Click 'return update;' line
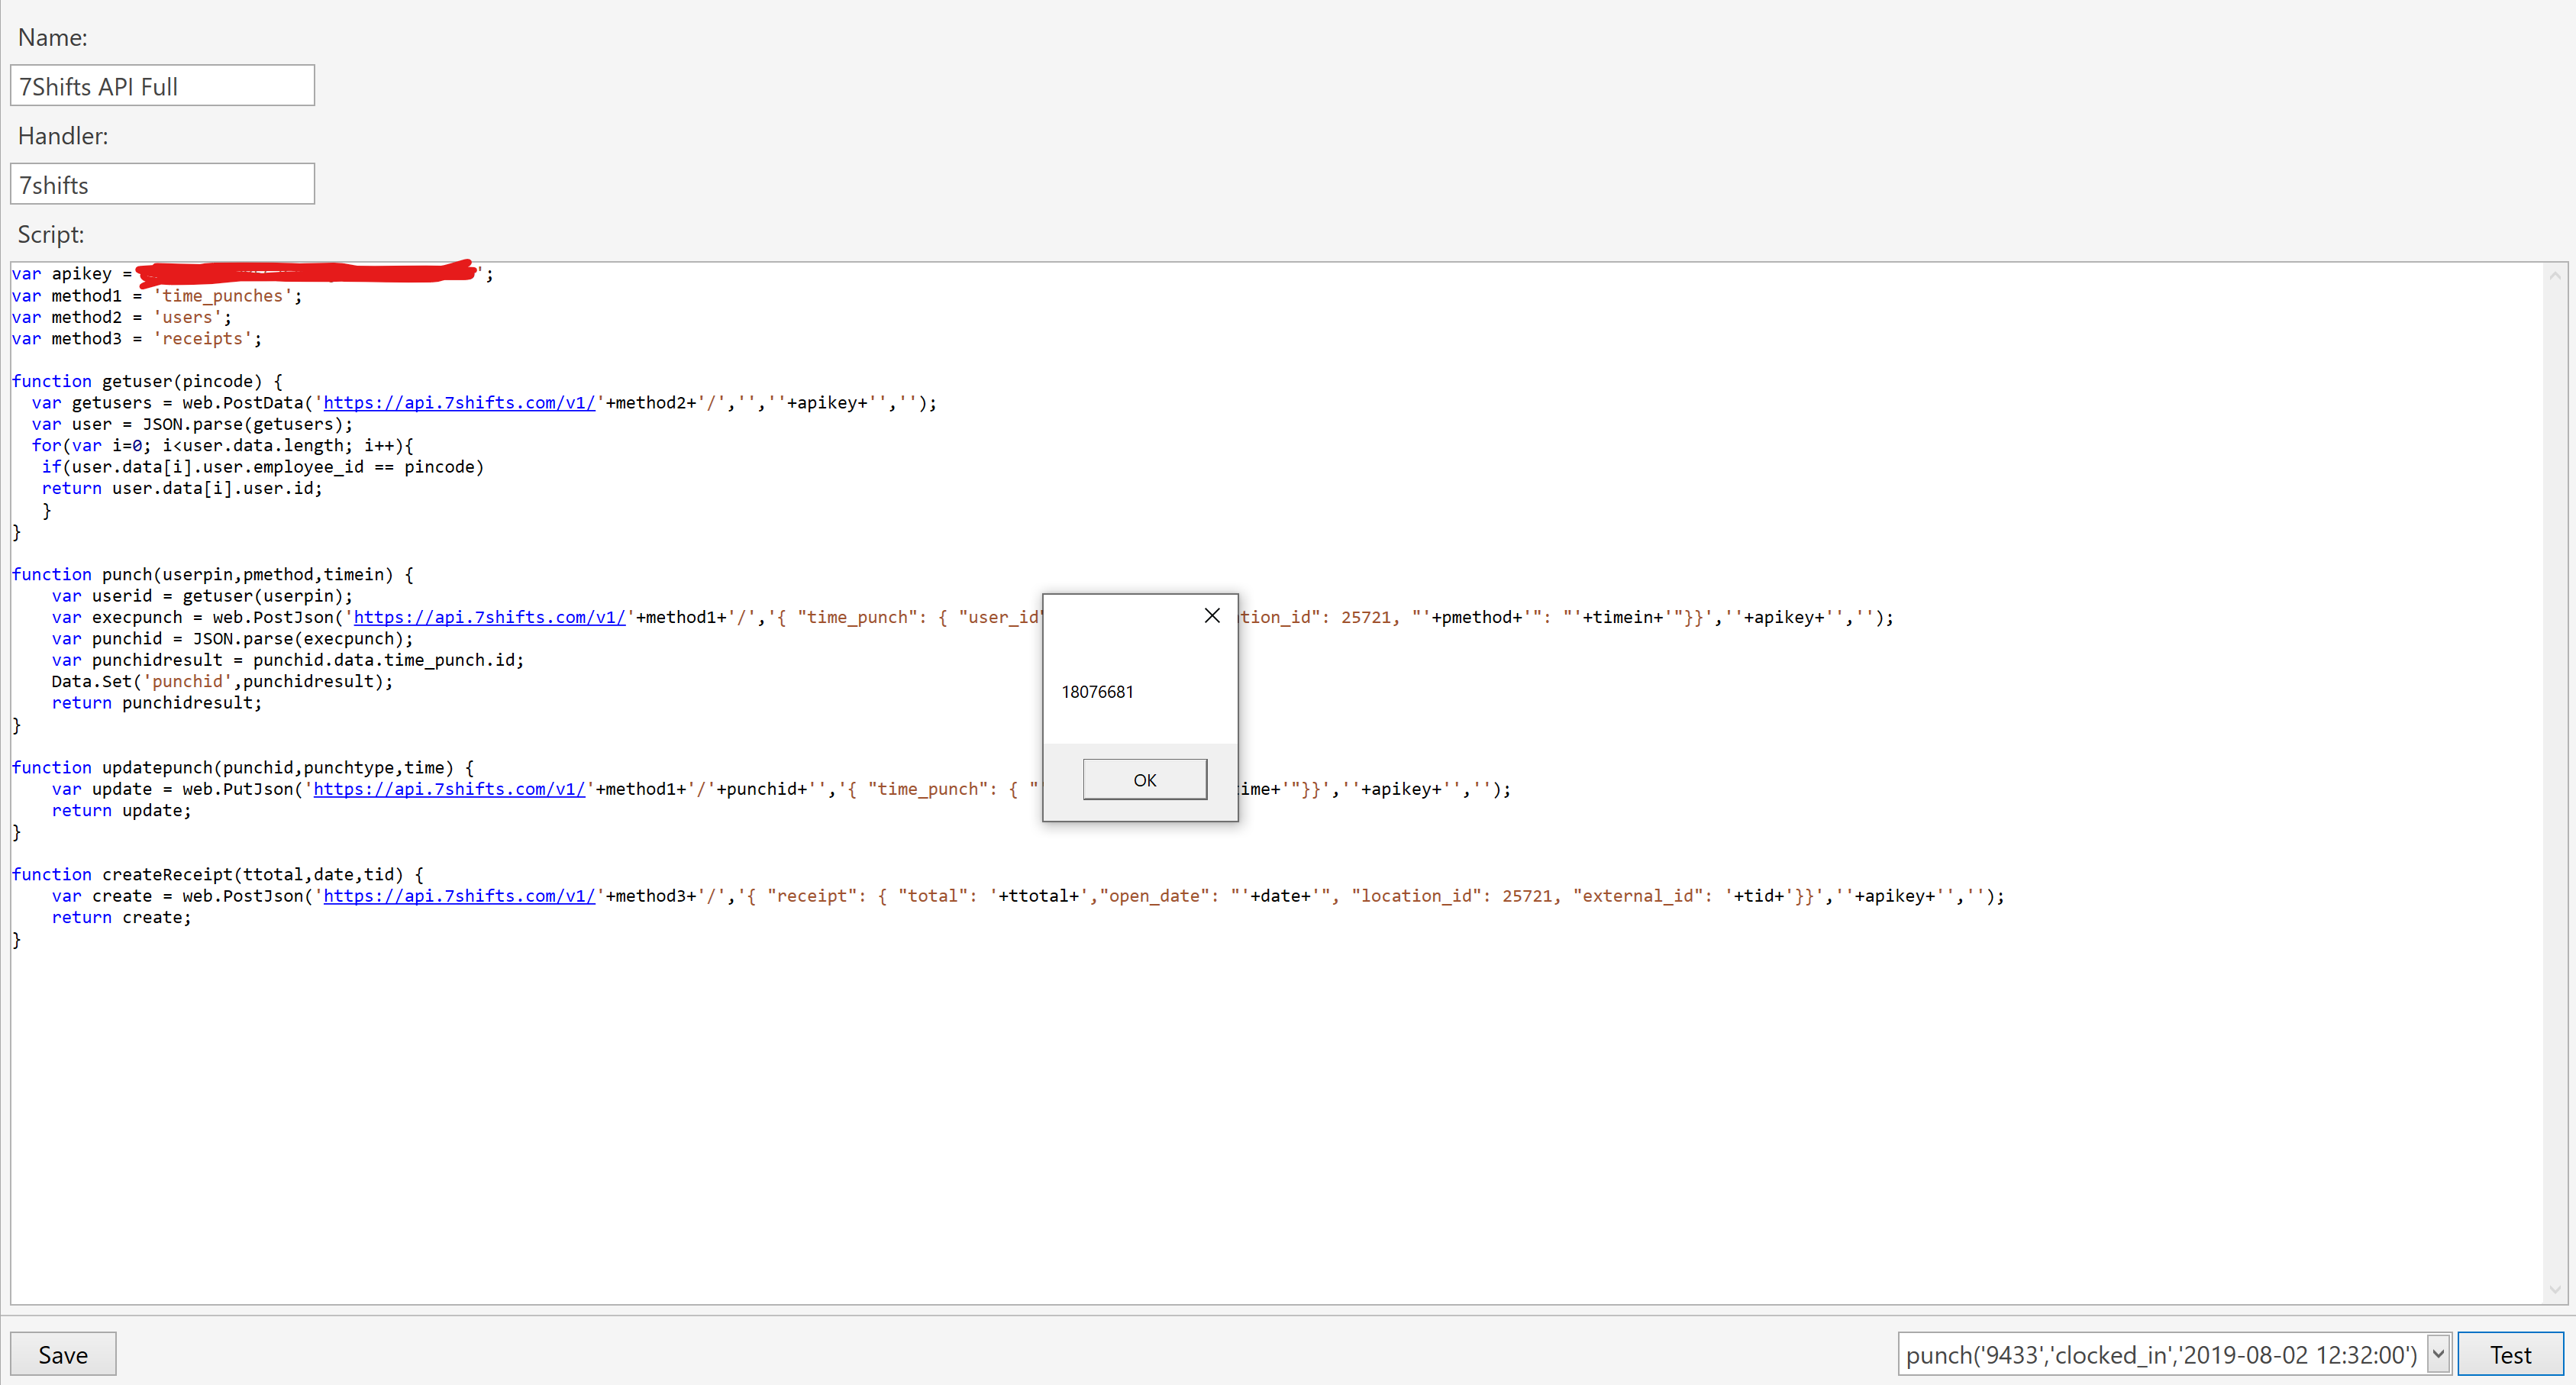This screenshot has height=1385, width=2576. [x=121, y=810]
